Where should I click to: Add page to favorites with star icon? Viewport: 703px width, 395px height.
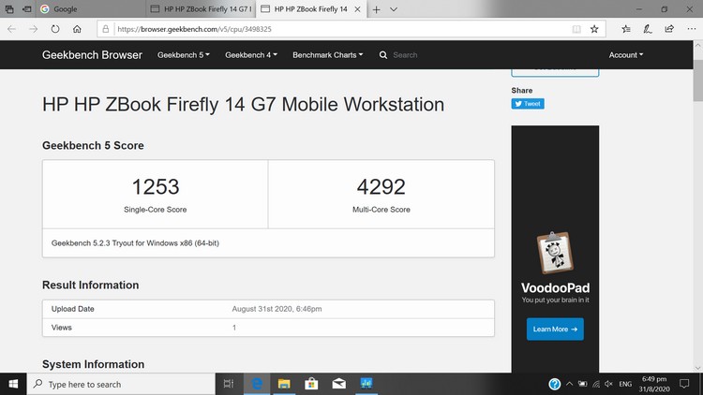[594, 29]
